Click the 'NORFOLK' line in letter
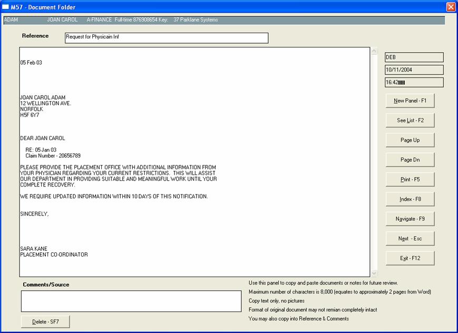The width and height of the screenshot is (458, 333). (32, 109)
